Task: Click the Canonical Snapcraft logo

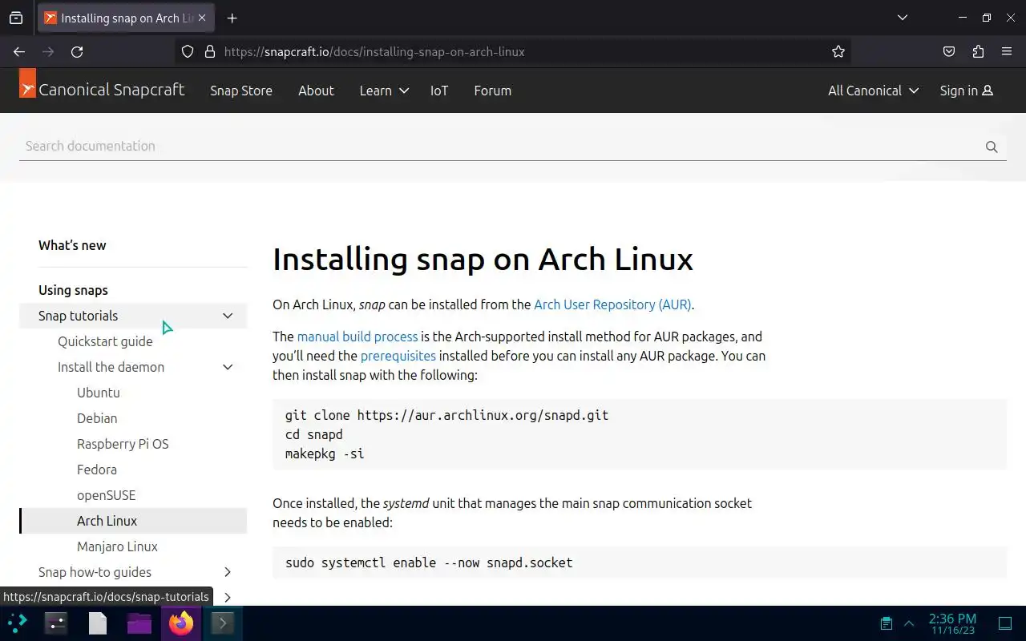Action: click(102, 90)
